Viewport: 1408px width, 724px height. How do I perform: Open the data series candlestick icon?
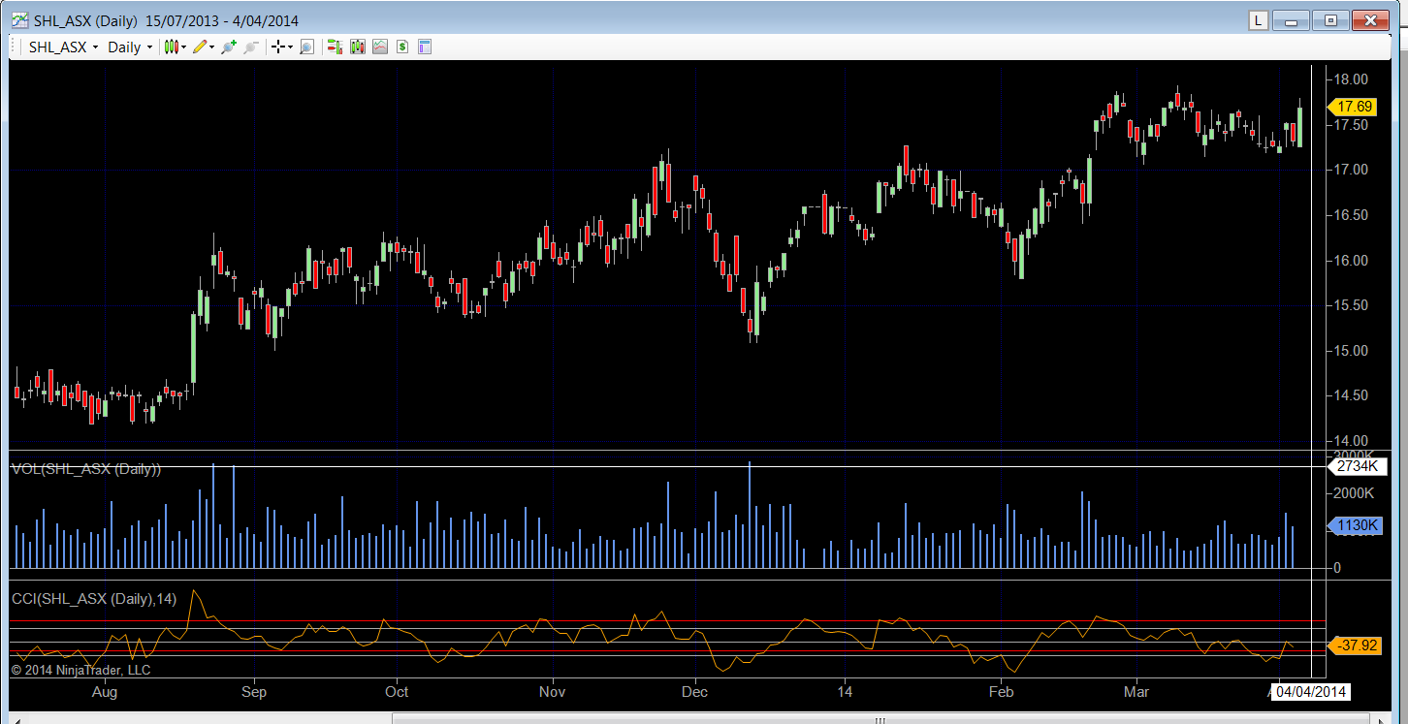(358, 47)
